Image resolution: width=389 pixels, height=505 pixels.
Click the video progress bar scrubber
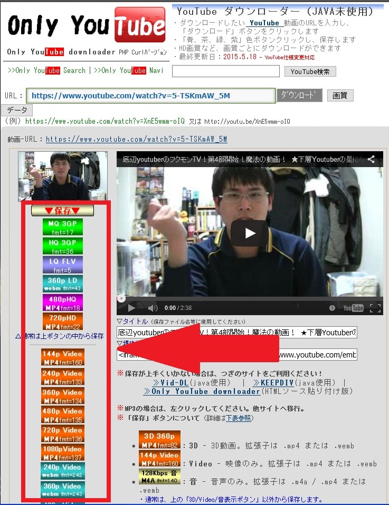[121, 299]
